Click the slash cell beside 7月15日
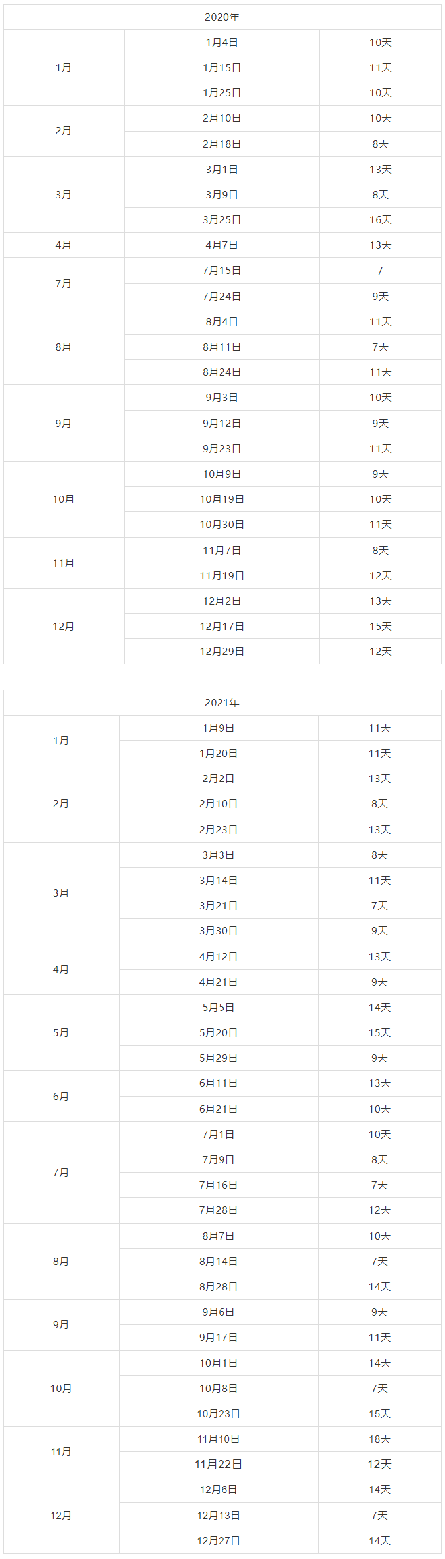This screenshot has height=1559, width=445. click(x=380, y=271)
